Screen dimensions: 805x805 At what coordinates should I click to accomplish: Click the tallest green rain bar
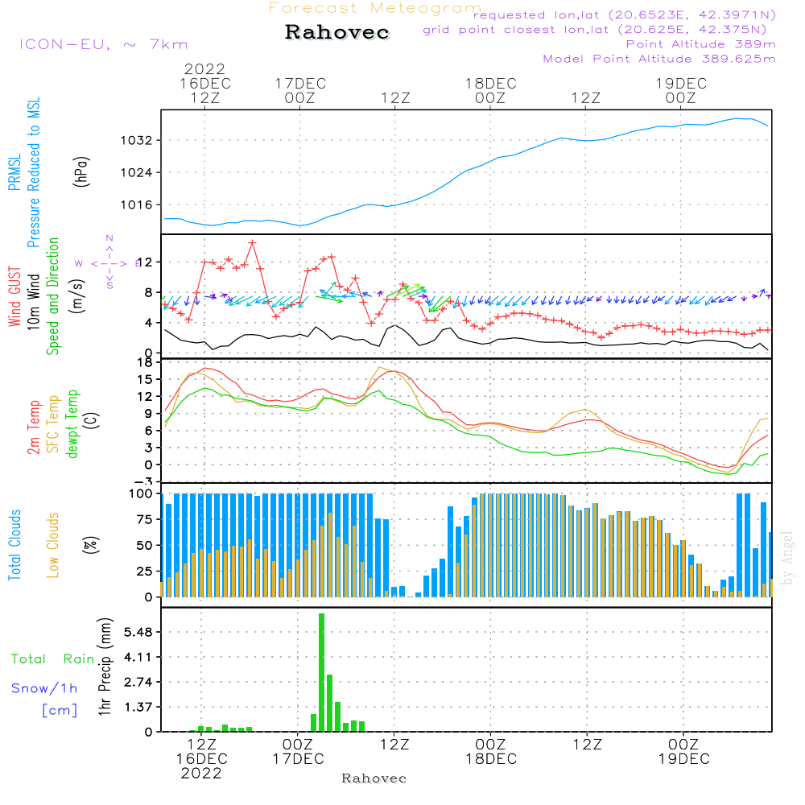pos(322,672)
